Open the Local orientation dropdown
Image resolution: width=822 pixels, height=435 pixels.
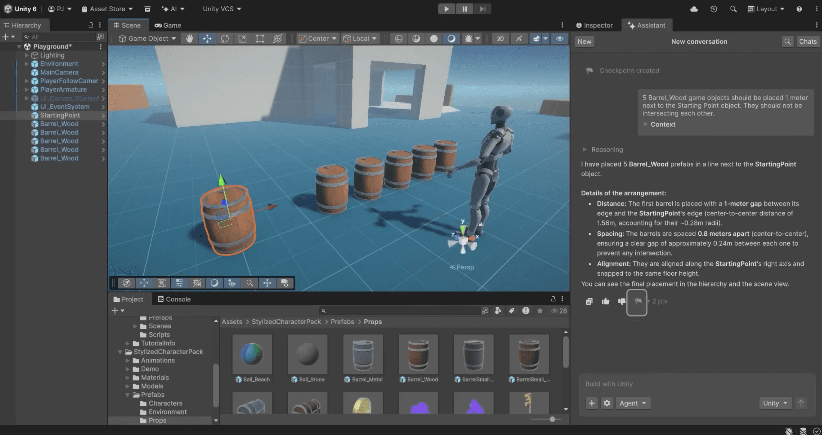pyautogui.click(x=360, y=39)
